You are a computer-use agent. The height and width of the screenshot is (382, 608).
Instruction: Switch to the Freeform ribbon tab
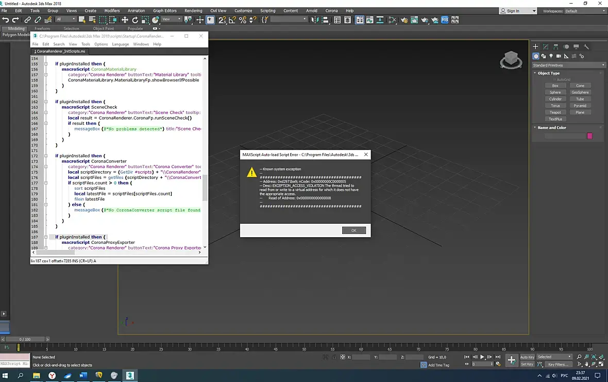coord(42,28)
